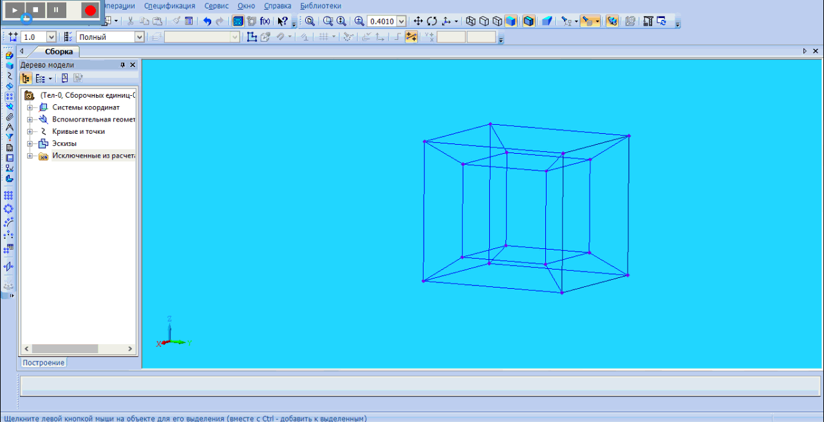Toggle perspective projection icon

click(x=547, y=21)
